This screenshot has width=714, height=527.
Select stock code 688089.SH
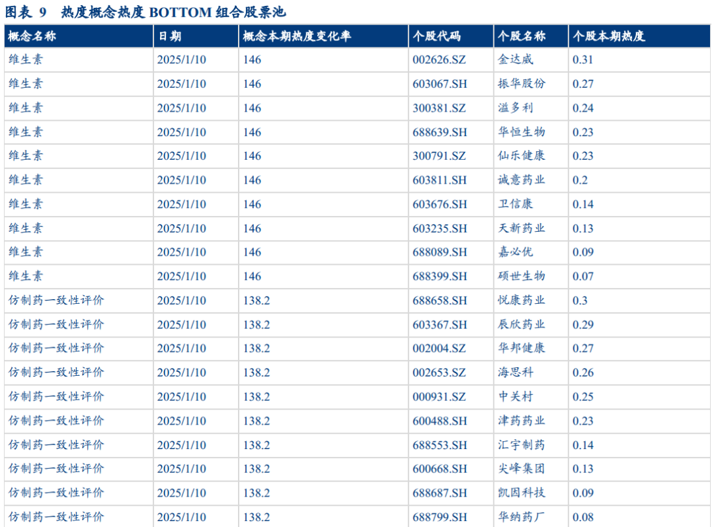coord(440,252)
